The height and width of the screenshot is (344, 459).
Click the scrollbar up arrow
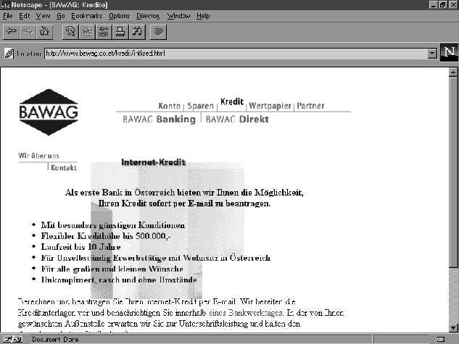click(453, 72)
